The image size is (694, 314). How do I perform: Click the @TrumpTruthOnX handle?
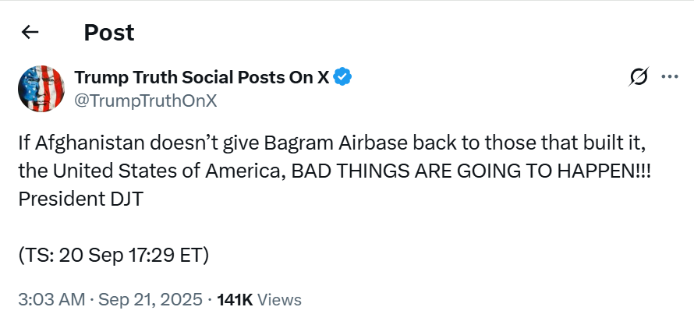click(x=145, y=100)
